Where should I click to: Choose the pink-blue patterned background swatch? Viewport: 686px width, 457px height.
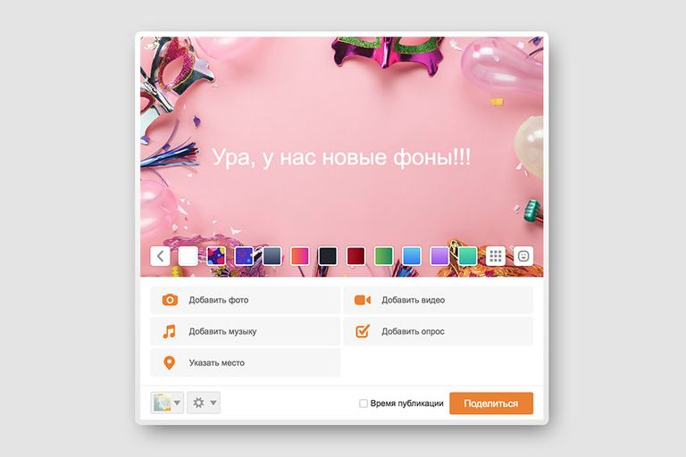click(216, 256)
